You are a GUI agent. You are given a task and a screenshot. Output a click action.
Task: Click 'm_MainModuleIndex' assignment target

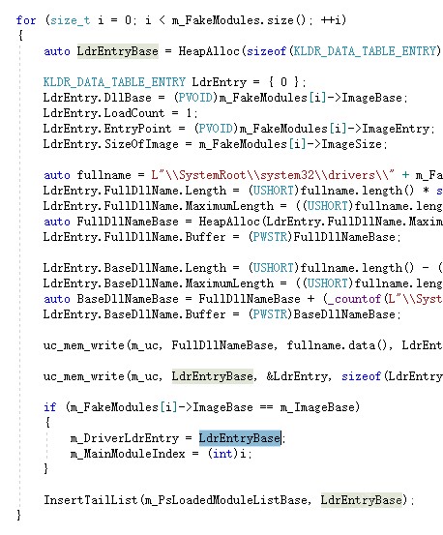click(x=128, y=454)
